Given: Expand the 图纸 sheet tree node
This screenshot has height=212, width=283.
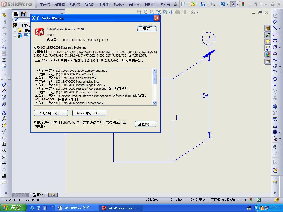Looking at the screenshot, I should (15, 36).
